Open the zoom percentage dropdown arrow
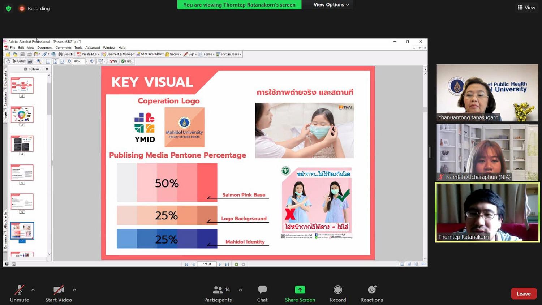Screen dimensions: 542x305 coord(86,61)
